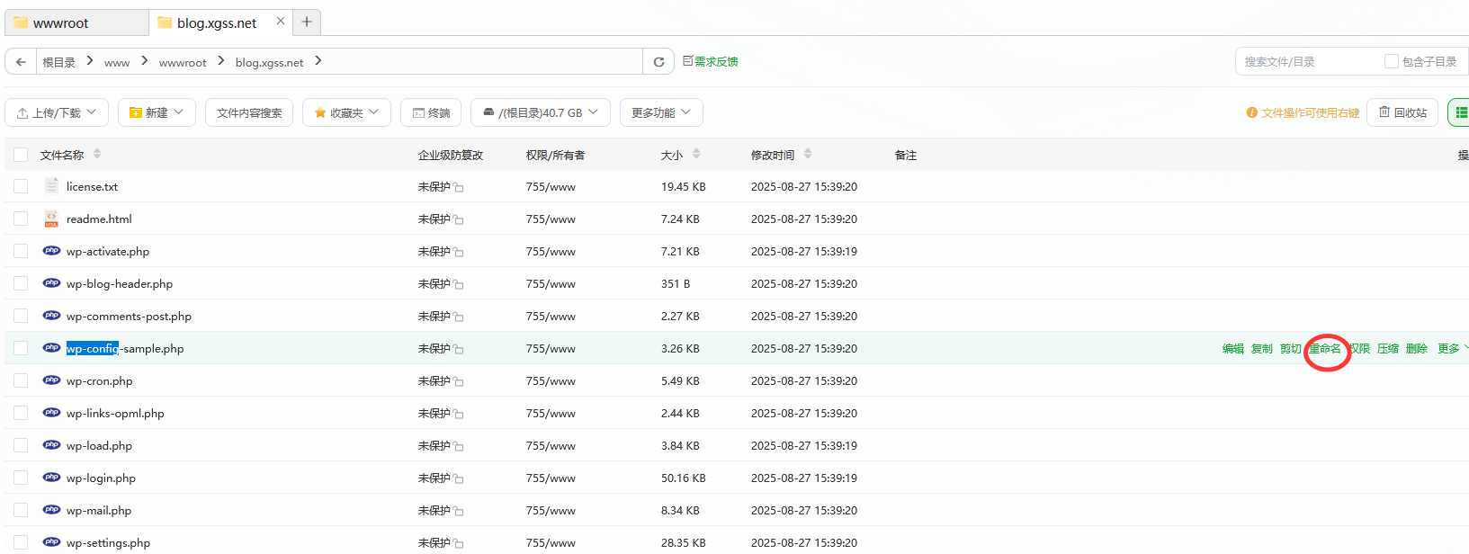Click 重命名 for wp-config-sample.php
Image resolution: width=1469 pixels, height=554 pixels.
(1325, 349)
